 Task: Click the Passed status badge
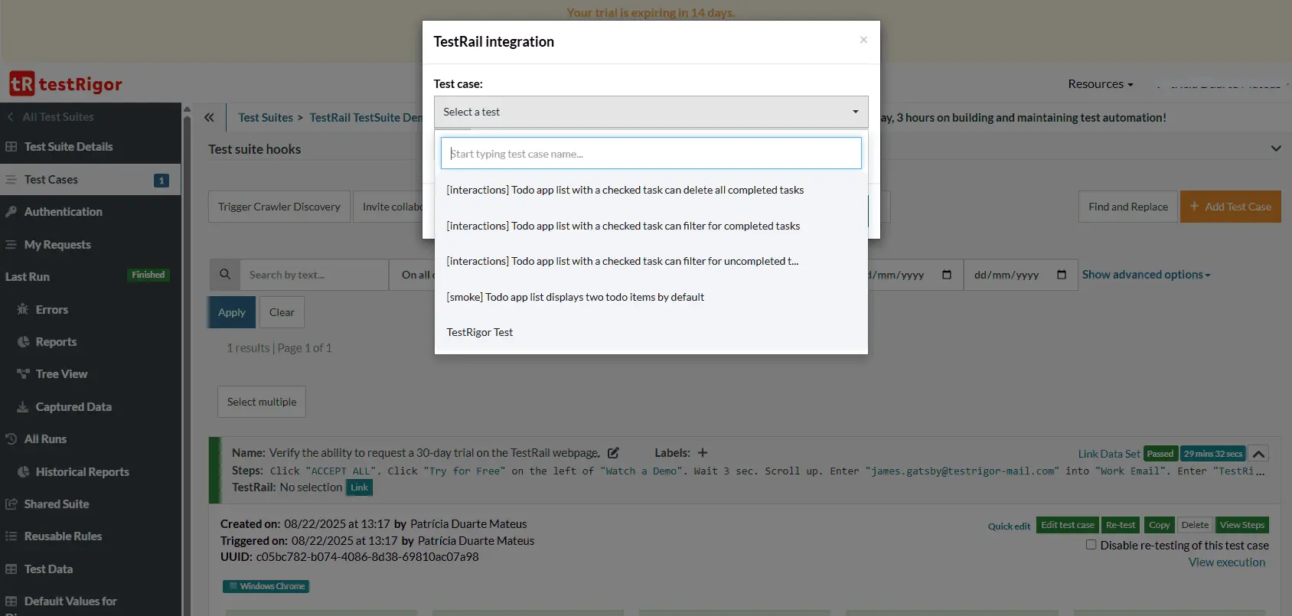[1160, 454]
